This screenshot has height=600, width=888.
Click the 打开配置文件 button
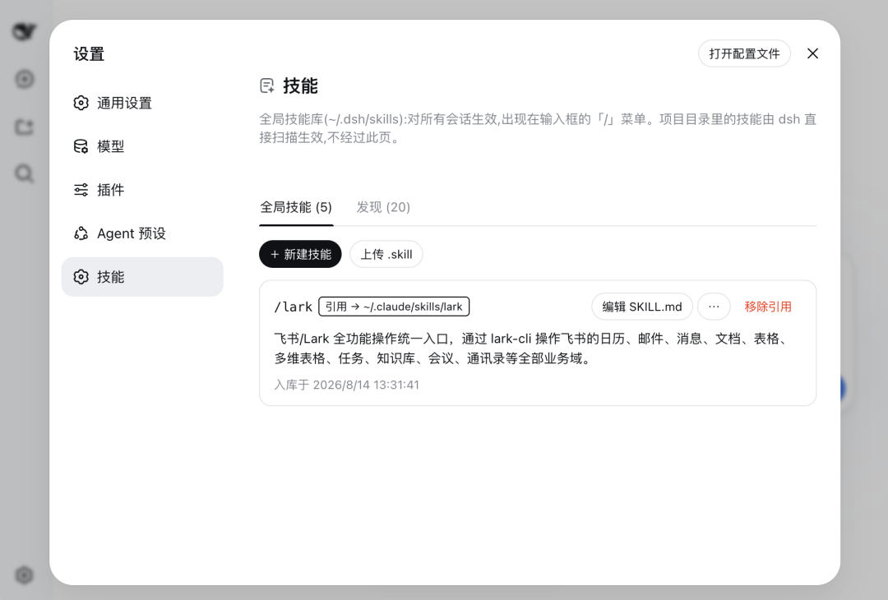tap(744, 53)
